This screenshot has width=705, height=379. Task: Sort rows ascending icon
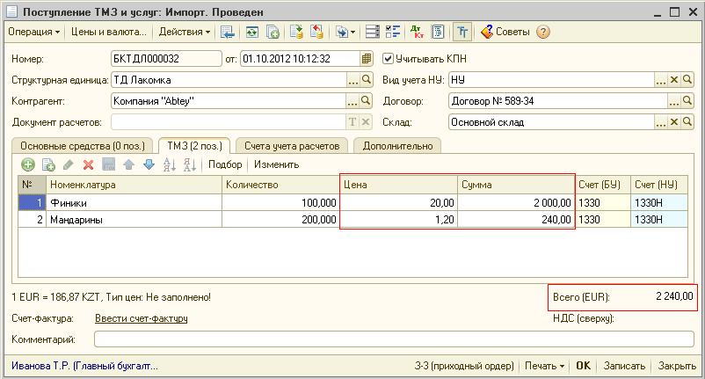pos(171,164)
